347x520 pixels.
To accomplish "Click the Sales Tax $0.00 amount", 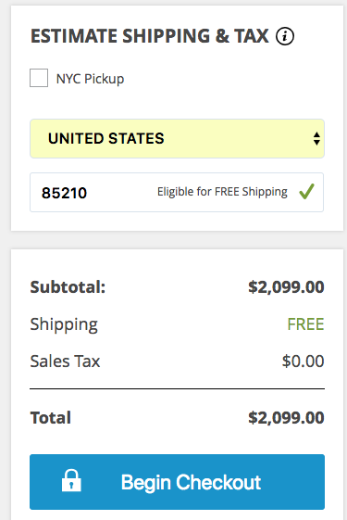I will 303,361.
